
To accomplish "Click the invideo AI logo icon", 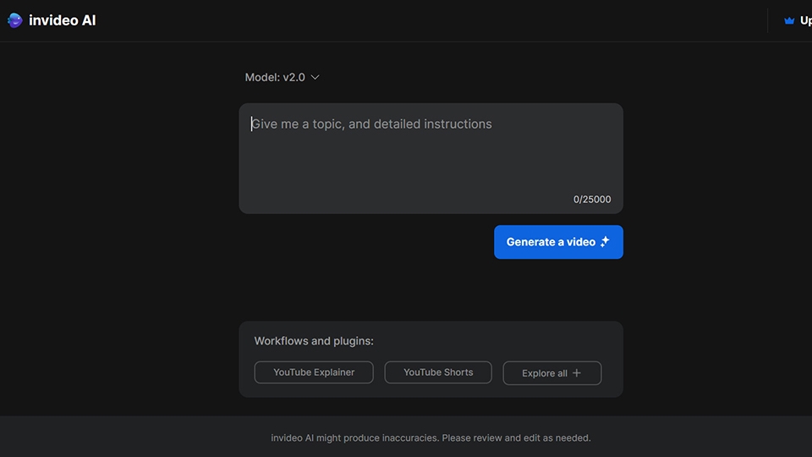I will pyautogui.click(x=15, y=20).
